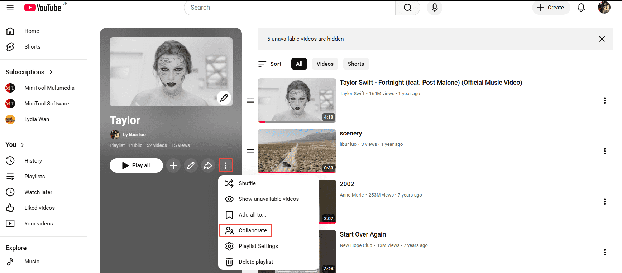Viewport: 622px width, 273px height.
Task: Open Playlists in sidebar
Action: pos(35,176)
